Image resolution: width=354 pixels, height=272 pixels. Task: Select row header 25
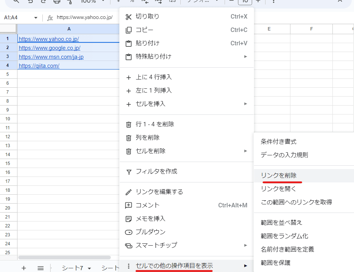[8, 252]
